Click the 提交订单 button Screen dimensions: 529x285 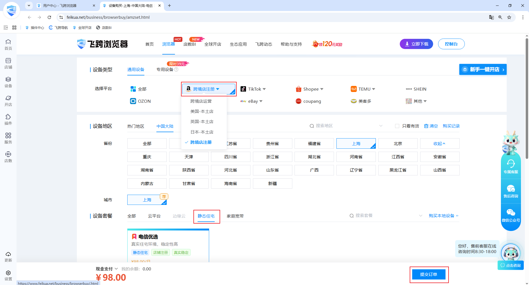(429, 274)
